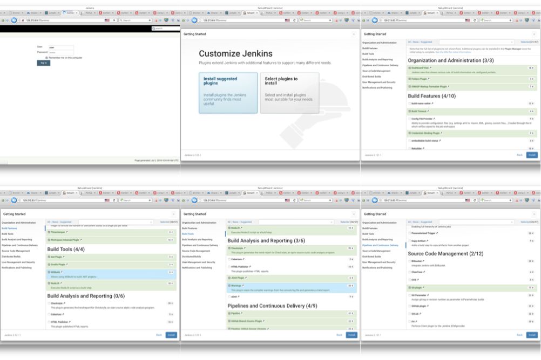
Task: Open Timestamper external link arrow icon
Action: [x=66, y=232]
